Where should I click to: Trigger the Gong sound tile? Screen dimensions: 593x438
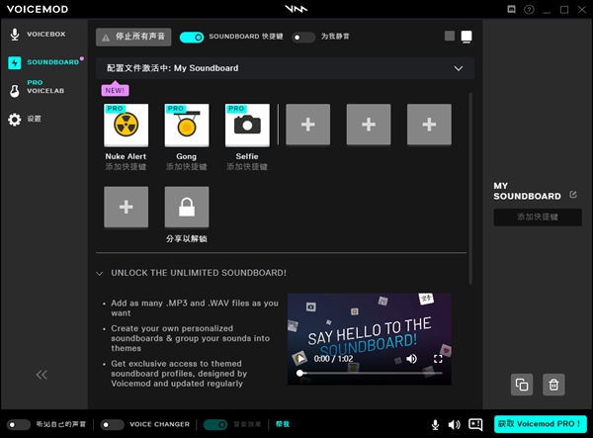[186, 126]
